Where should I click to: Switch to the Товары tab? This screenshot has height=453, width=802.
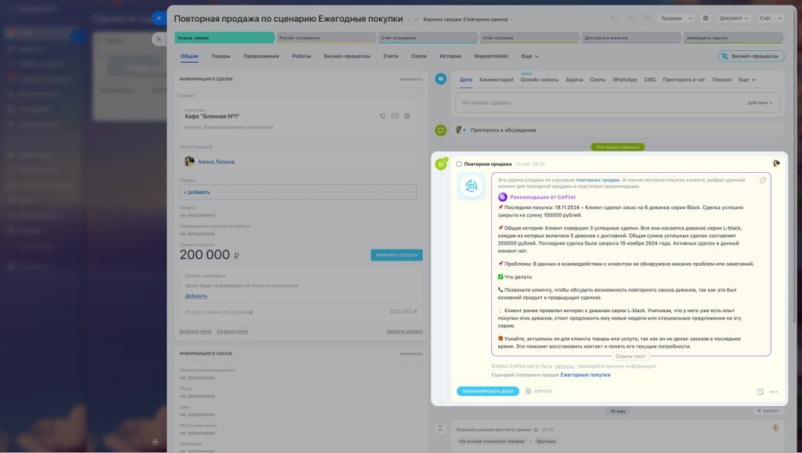point(221,56)
